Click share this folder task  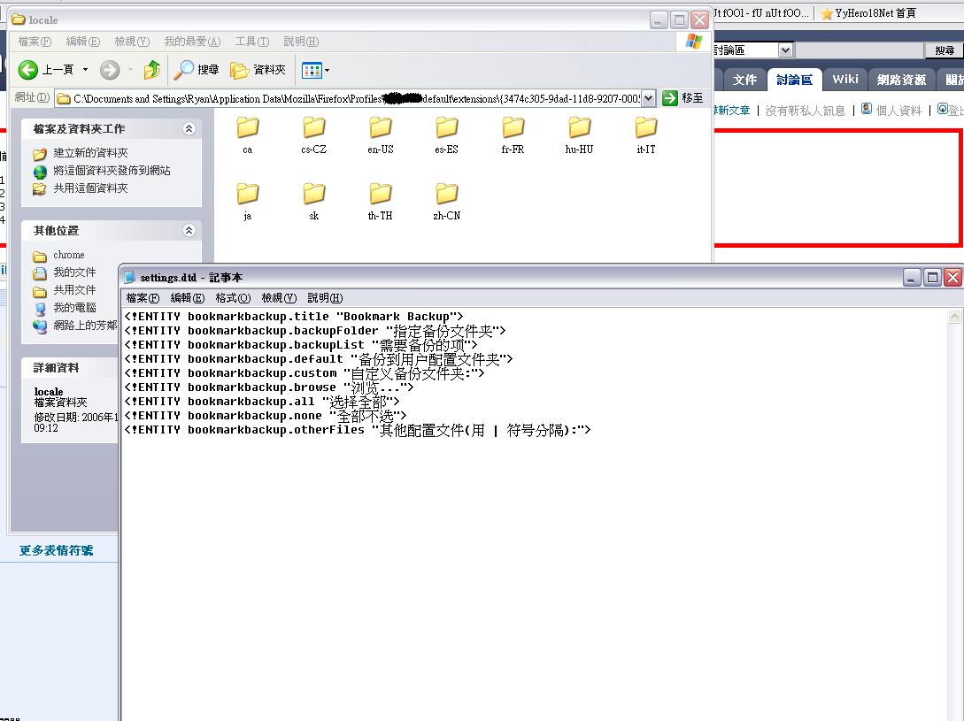pos(90,188)
